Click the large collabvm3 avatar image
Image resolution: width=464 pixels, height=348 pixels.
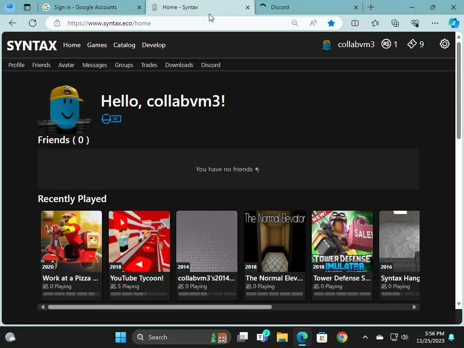click(x=64, y=109)
